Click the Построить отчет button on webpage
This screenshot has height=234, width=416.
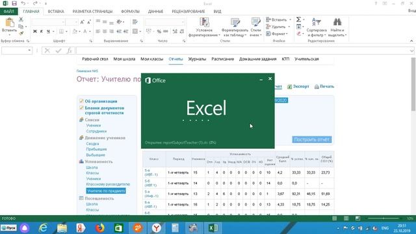click(x=312, y=139)
